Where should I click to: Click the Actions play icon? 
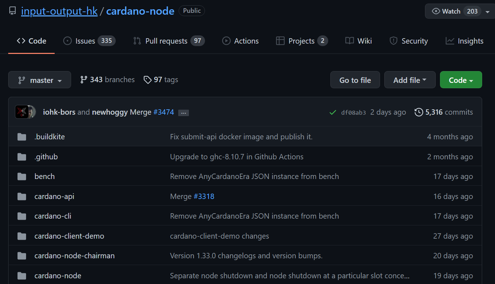tap(226, 41)
